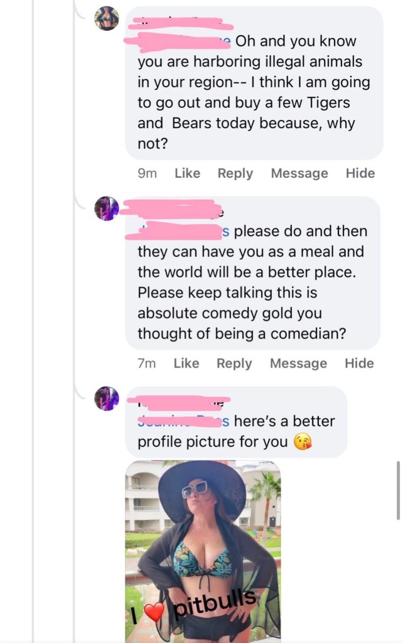Reply to the comedy gold comment

pos(234,363)
